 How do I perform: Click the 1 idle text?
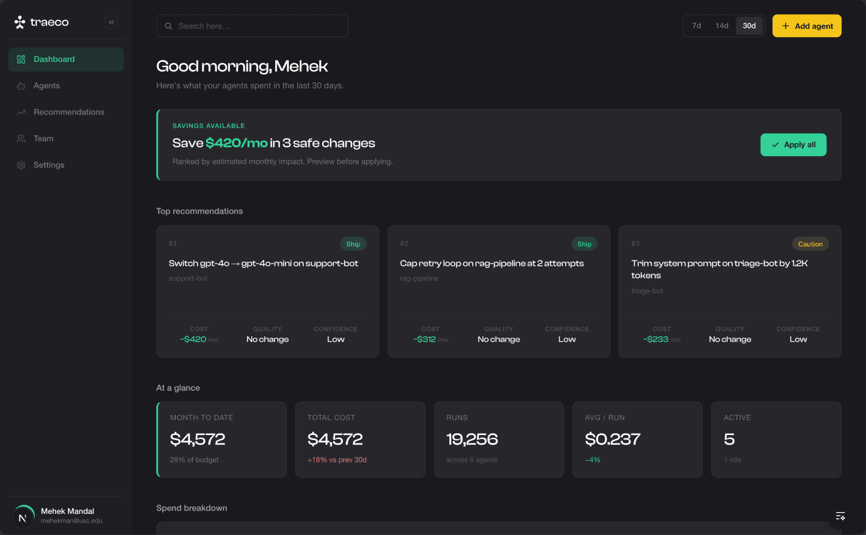click(733, 460)
